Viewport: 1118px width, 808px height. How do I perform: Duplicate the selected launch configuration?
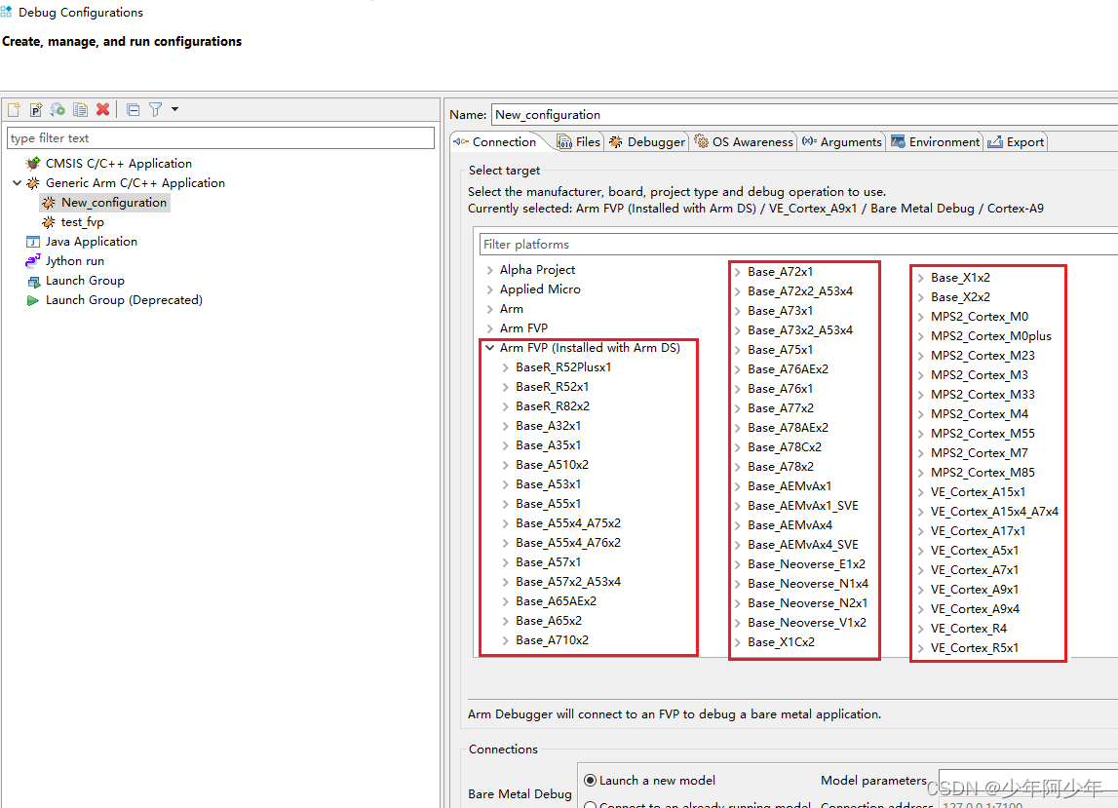(x=81, y=109)
